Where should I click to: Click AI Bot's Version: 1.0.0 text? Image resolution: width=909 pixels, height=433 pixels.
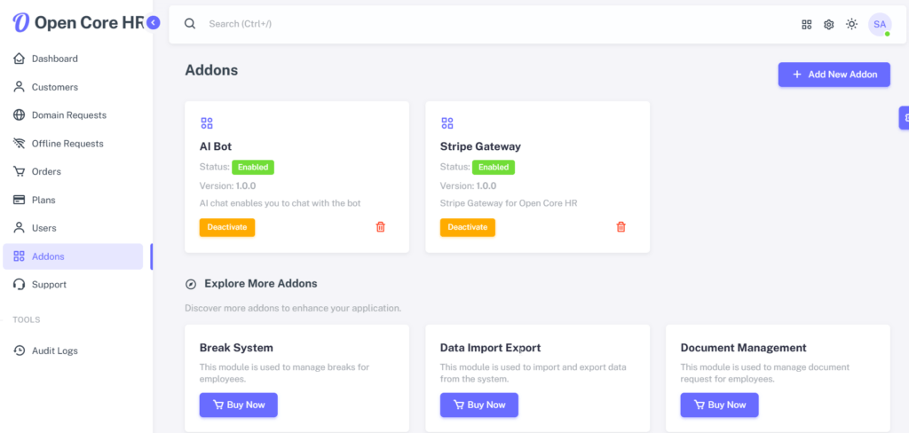(228, 186)
